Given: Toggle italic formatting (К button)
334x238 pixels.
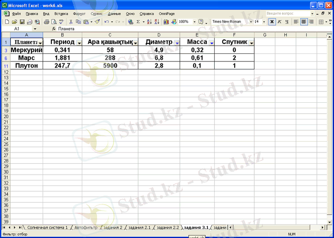Looking at the screenshot, I should pyautogui.click(x=279, y=22).
